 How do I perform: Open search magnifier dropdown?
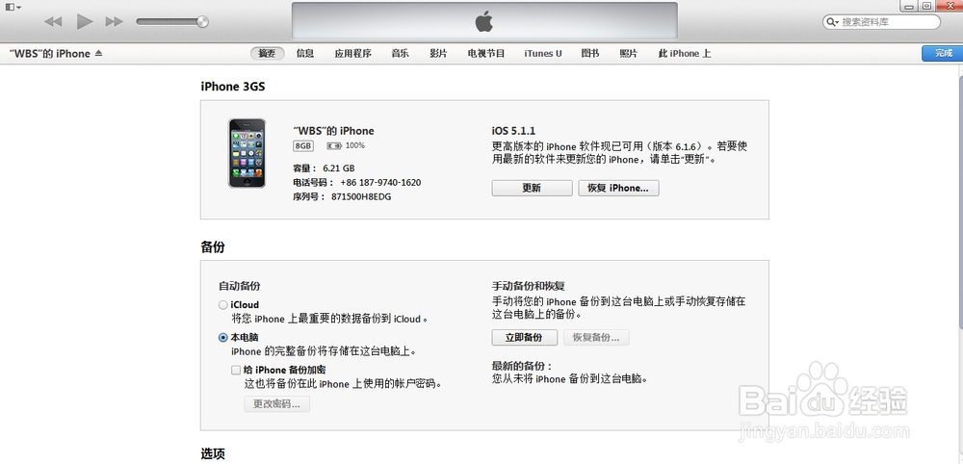click(833, 22)
